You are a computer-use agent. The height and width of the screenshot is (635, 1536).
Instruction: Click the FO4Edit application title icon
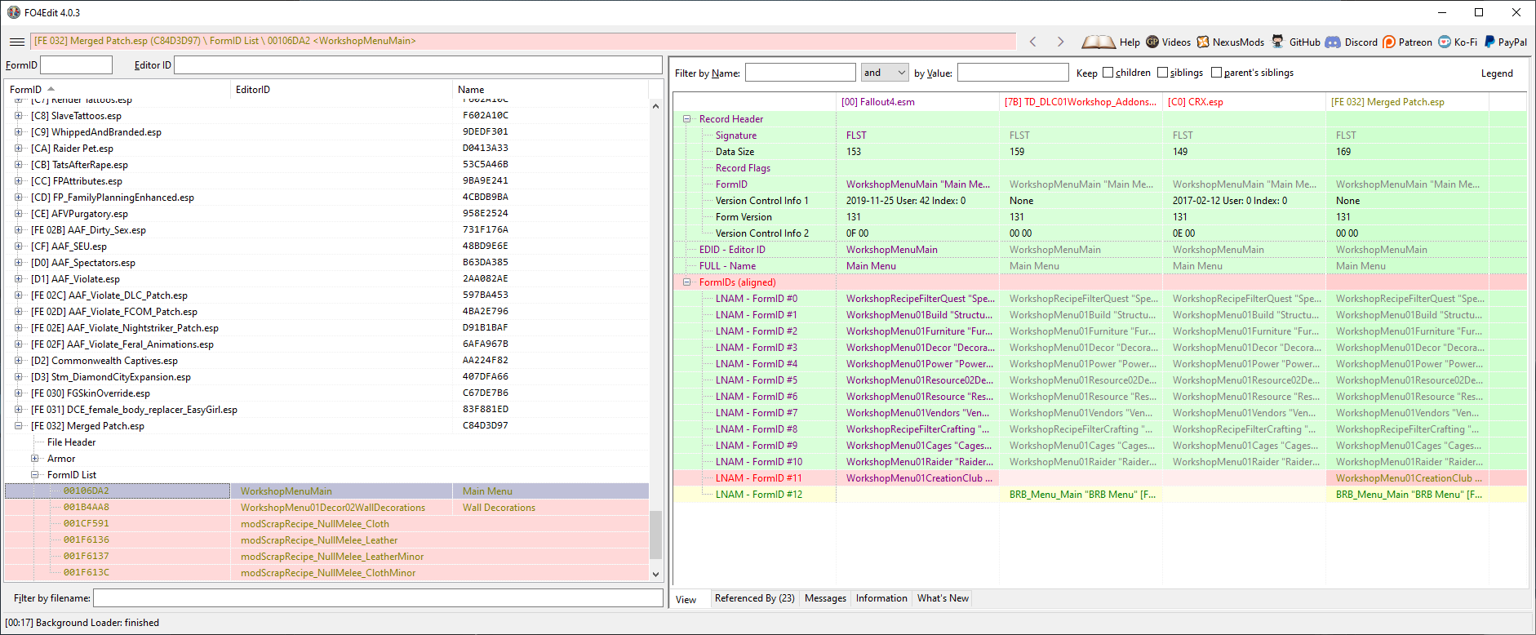[x=14, y=12]
